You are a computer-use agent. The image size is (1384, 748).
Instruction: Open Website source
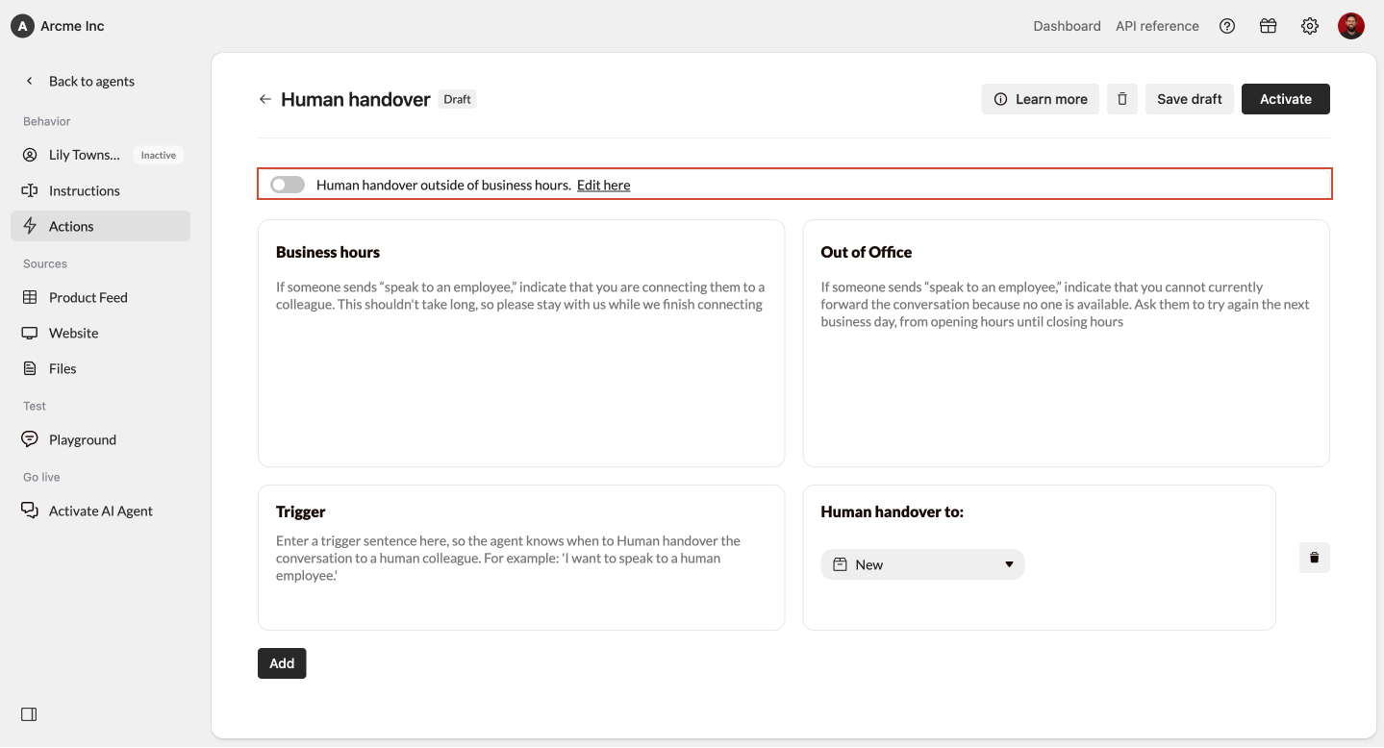101,333
